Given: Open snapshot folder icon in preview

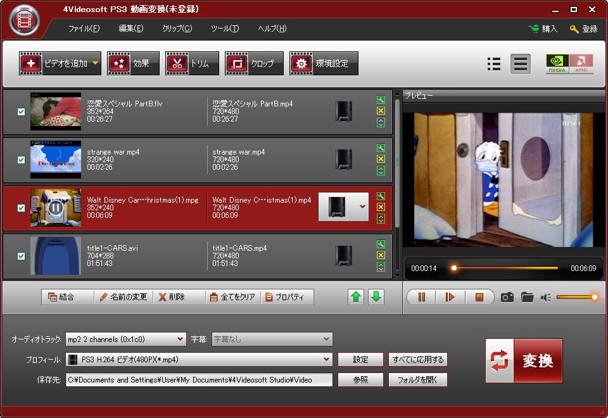Looking at the screenshot, I should 527,297.
